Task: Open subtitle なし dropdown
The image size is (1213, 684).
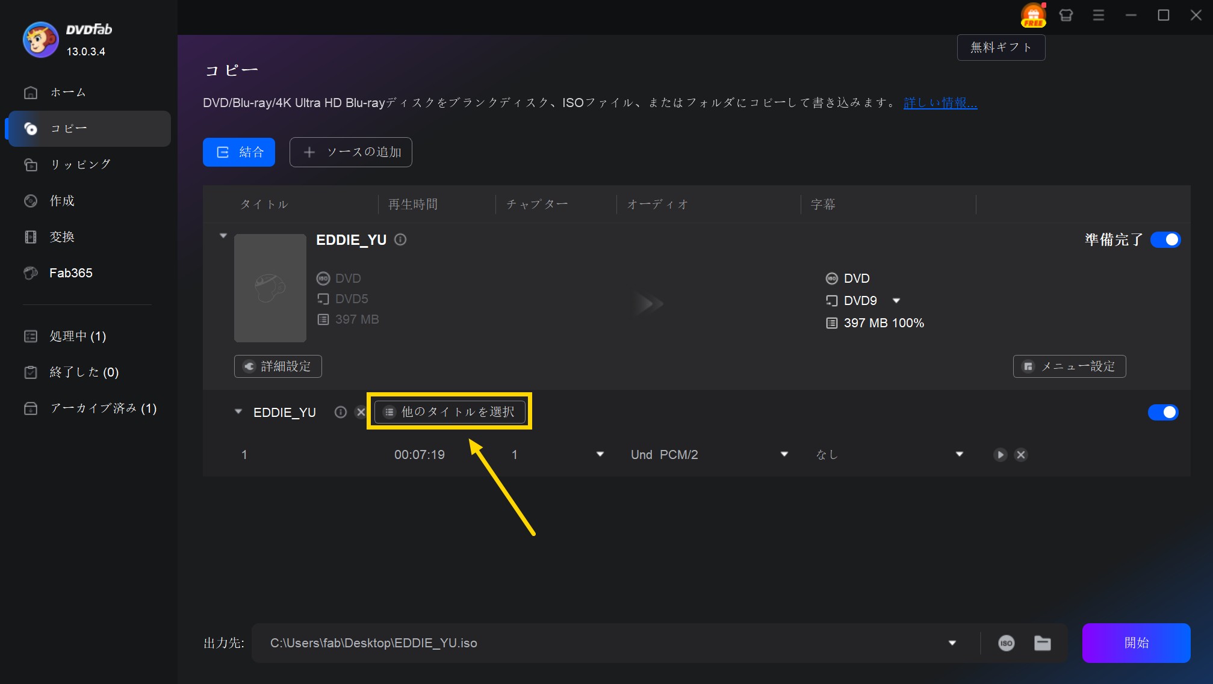Action: [960, 454]
